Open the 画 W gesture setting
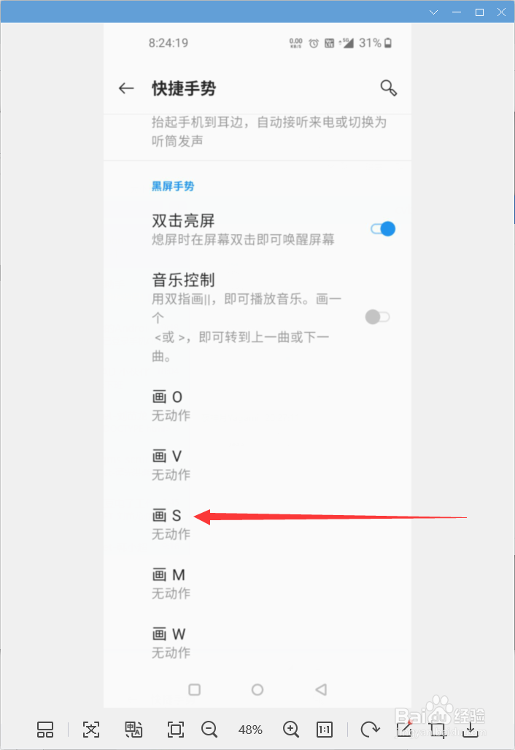 tap(257, 643)
